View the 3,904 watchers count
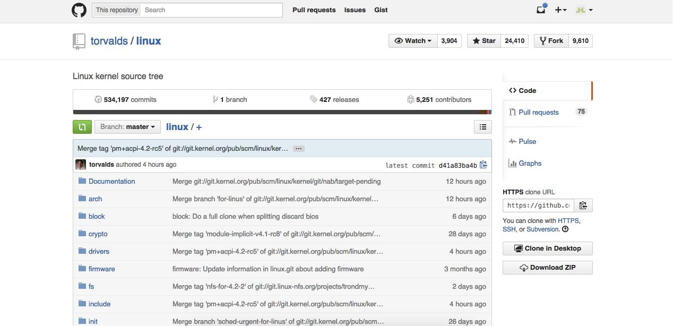673x326 pixels. click(449, 41)
